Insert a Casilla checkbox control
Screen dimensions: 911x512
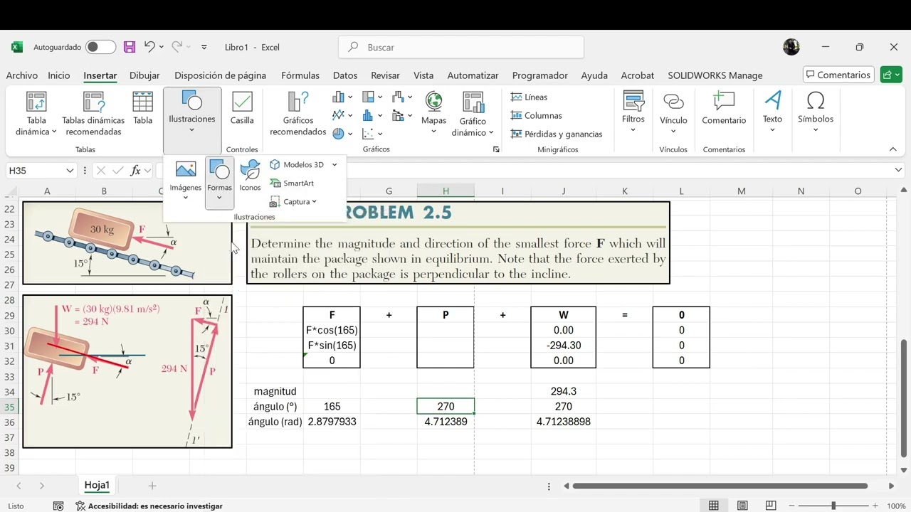click(242, 109)
